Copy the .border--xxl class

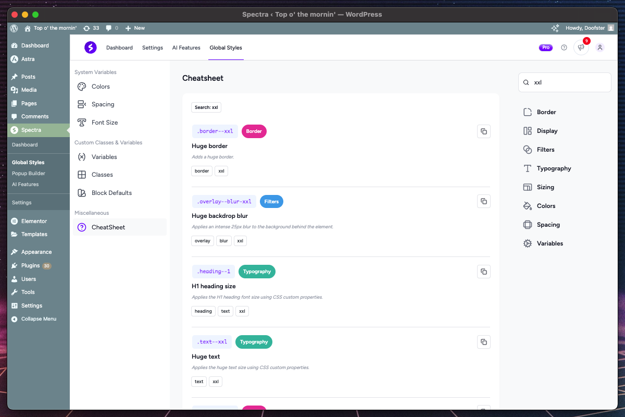[x=483, y=131]
